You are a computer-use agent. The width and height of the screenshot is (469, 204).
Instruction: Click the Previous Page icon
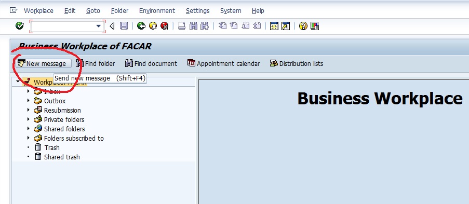[x=234, y=26]
